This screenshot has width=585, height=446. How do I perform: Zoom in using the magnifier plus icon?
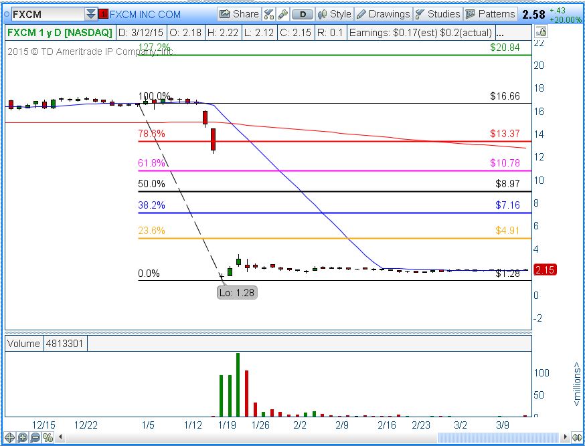tap(23, 438)
